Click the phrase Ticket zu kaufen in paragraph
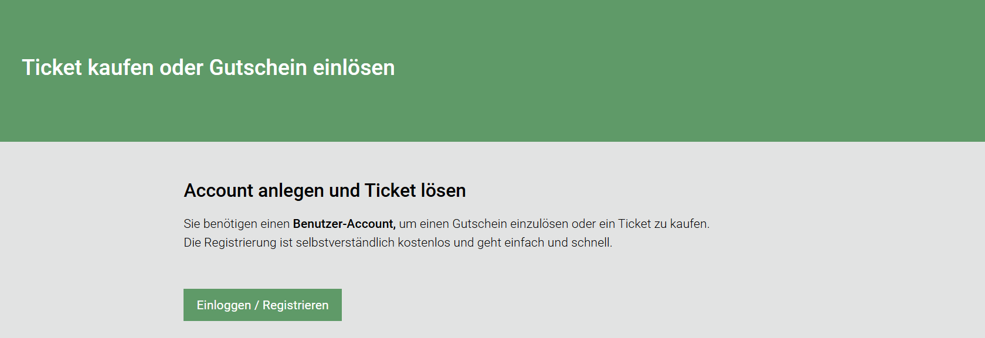 tap(663, 224)
